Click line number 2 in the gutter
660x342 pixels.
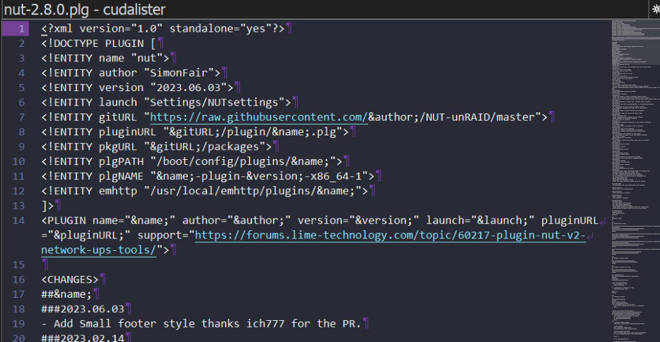point(22,44)
